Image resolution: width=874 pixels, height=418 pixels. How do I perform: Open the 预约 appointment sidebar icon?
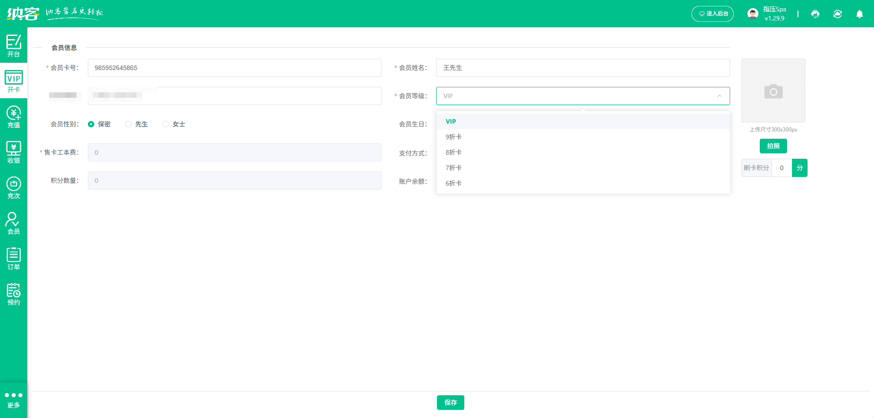point(14,294)
